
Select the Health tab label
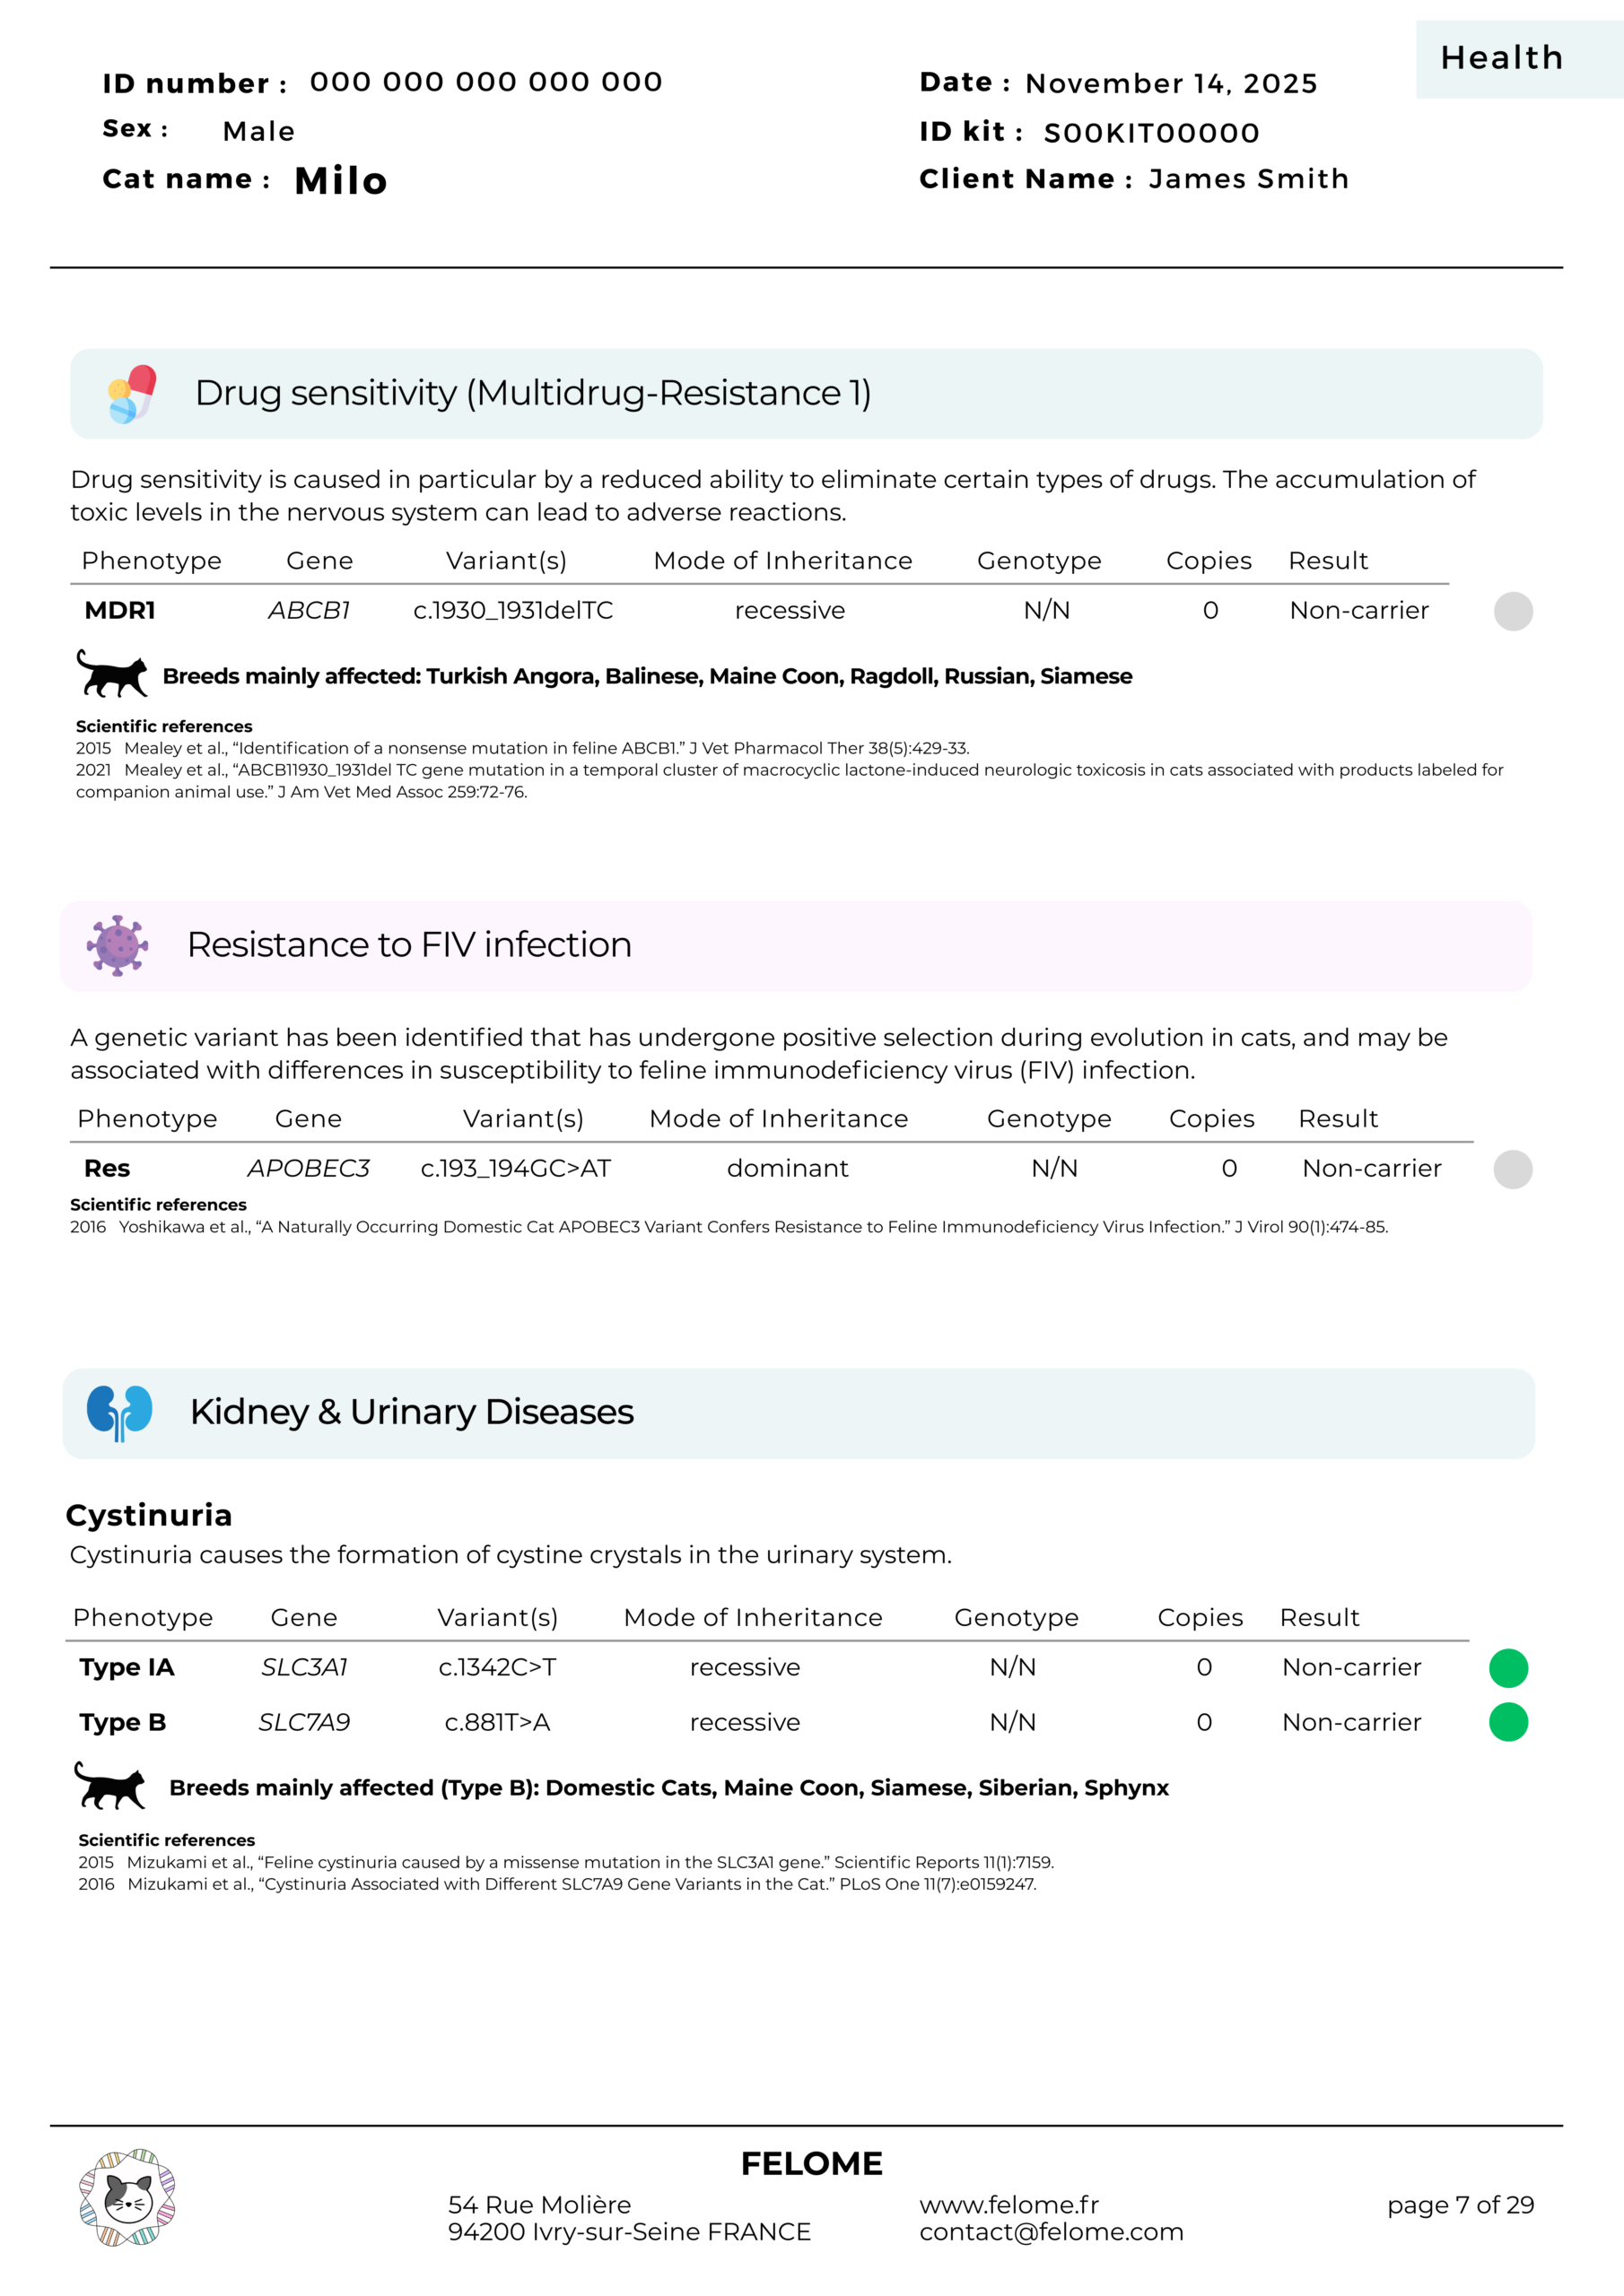tap(1502, 58)
